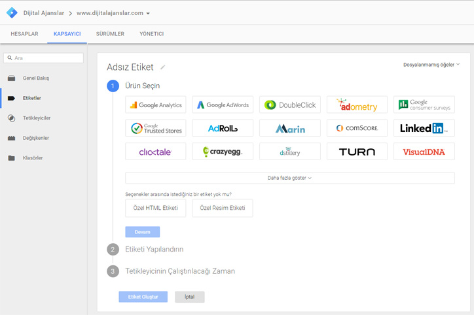The height and width of the screenshot is (315, 474).
Task: Open the www.dijitalajanslar.com container dropdown
Action: [113, 13]
